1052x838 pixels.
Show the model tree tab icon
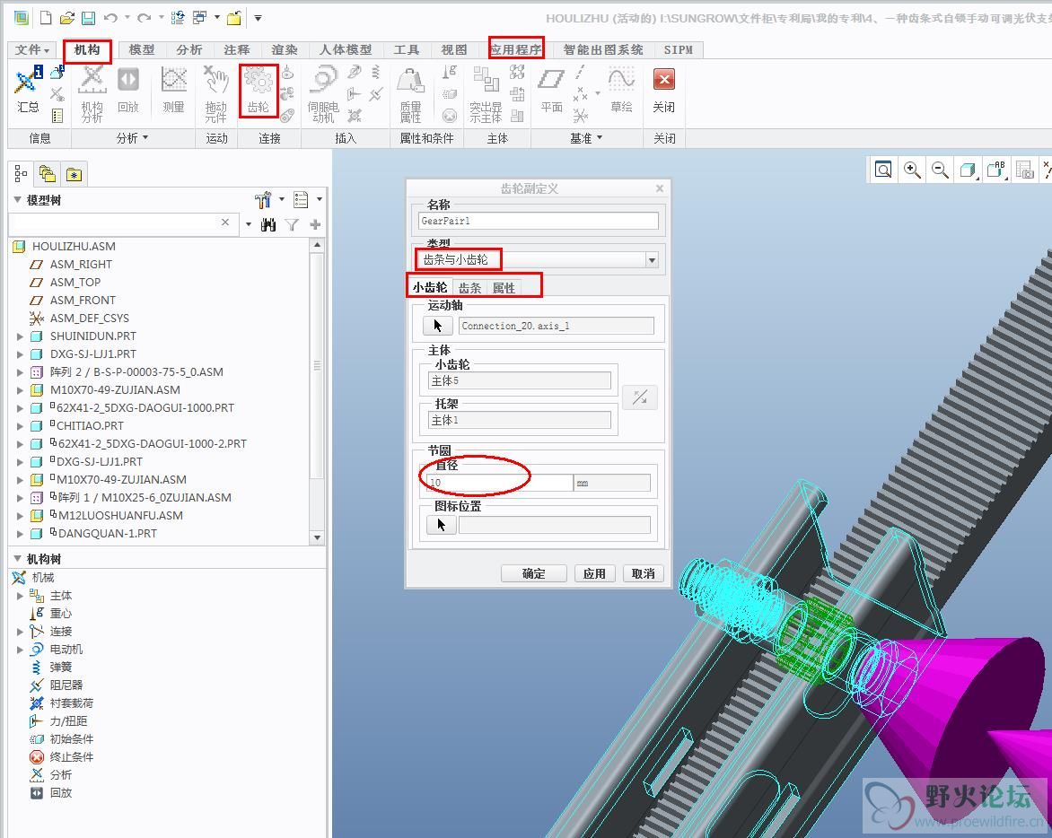[21, 174]
